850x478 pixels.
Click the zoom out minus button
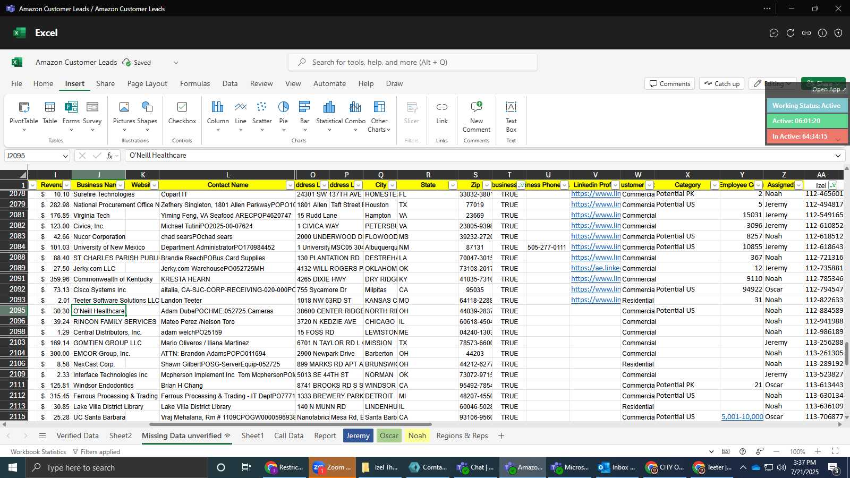776,451
